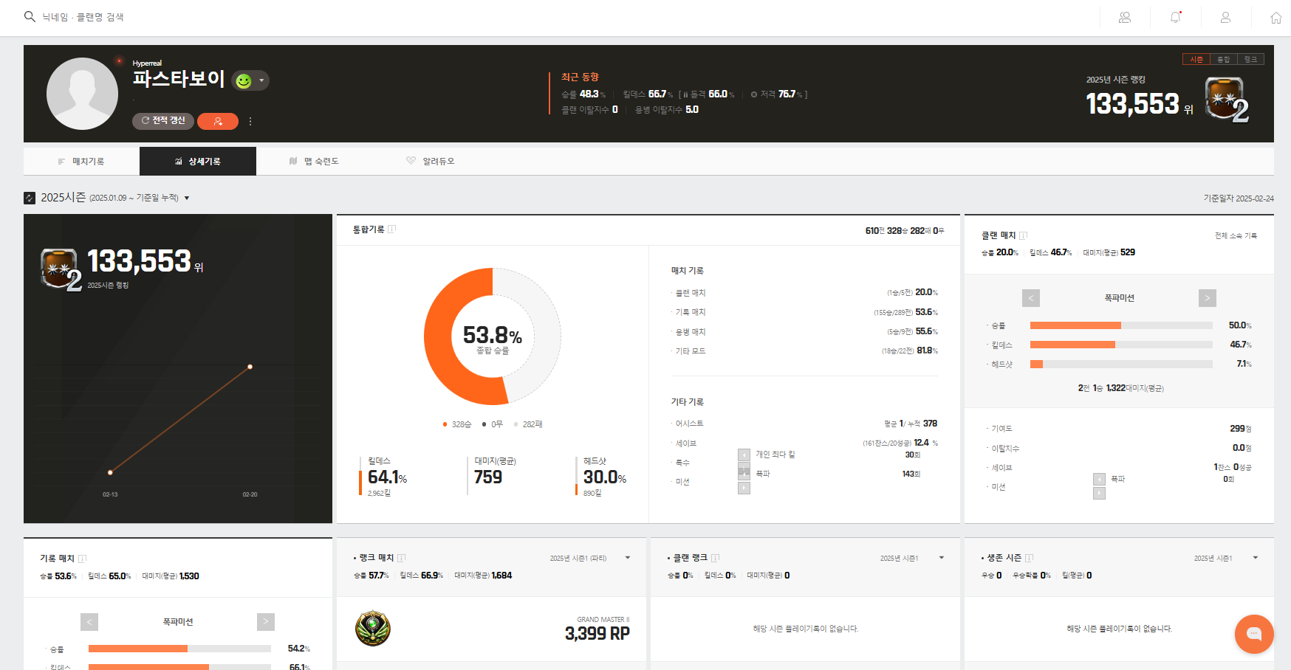Screen dimensions: 1291x670
Task: Click info icon beside 클랜 매치 title
Action: 1024,235
